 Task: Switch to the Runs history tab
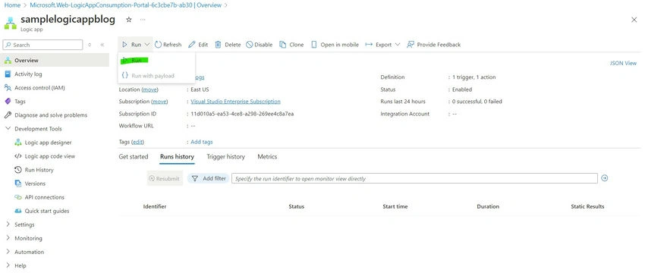tap(177, 157)
